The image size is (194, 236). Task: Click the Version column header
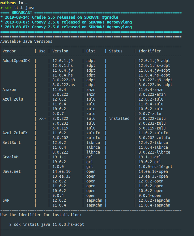coord(60,51)
